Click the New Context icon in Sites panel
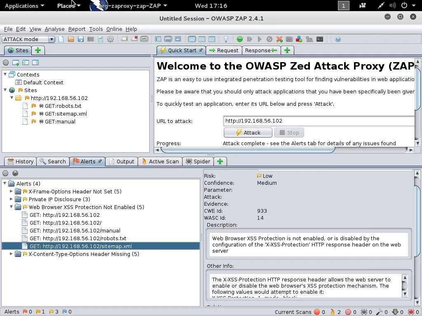 click(x=15, y=63)
